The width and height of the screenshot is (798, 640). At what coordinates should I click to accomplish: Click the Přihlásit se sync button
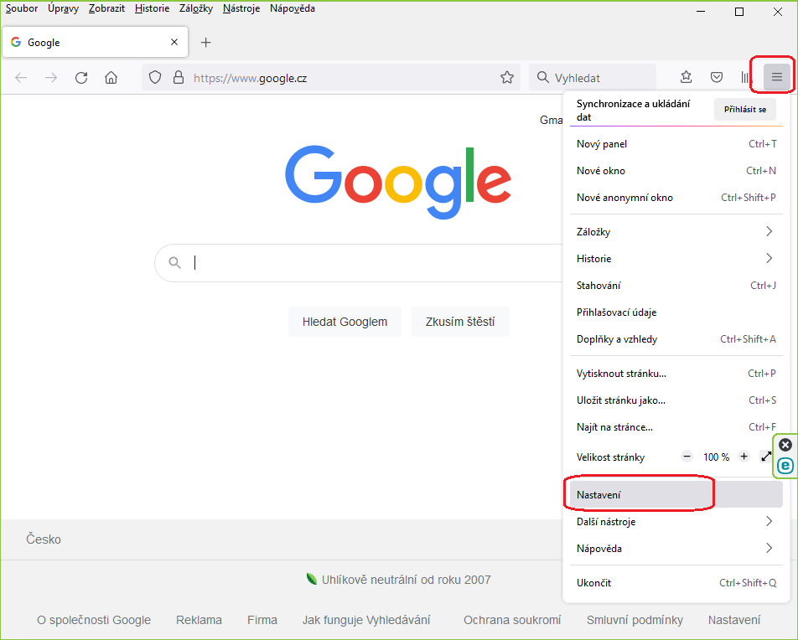click(745, 110)
